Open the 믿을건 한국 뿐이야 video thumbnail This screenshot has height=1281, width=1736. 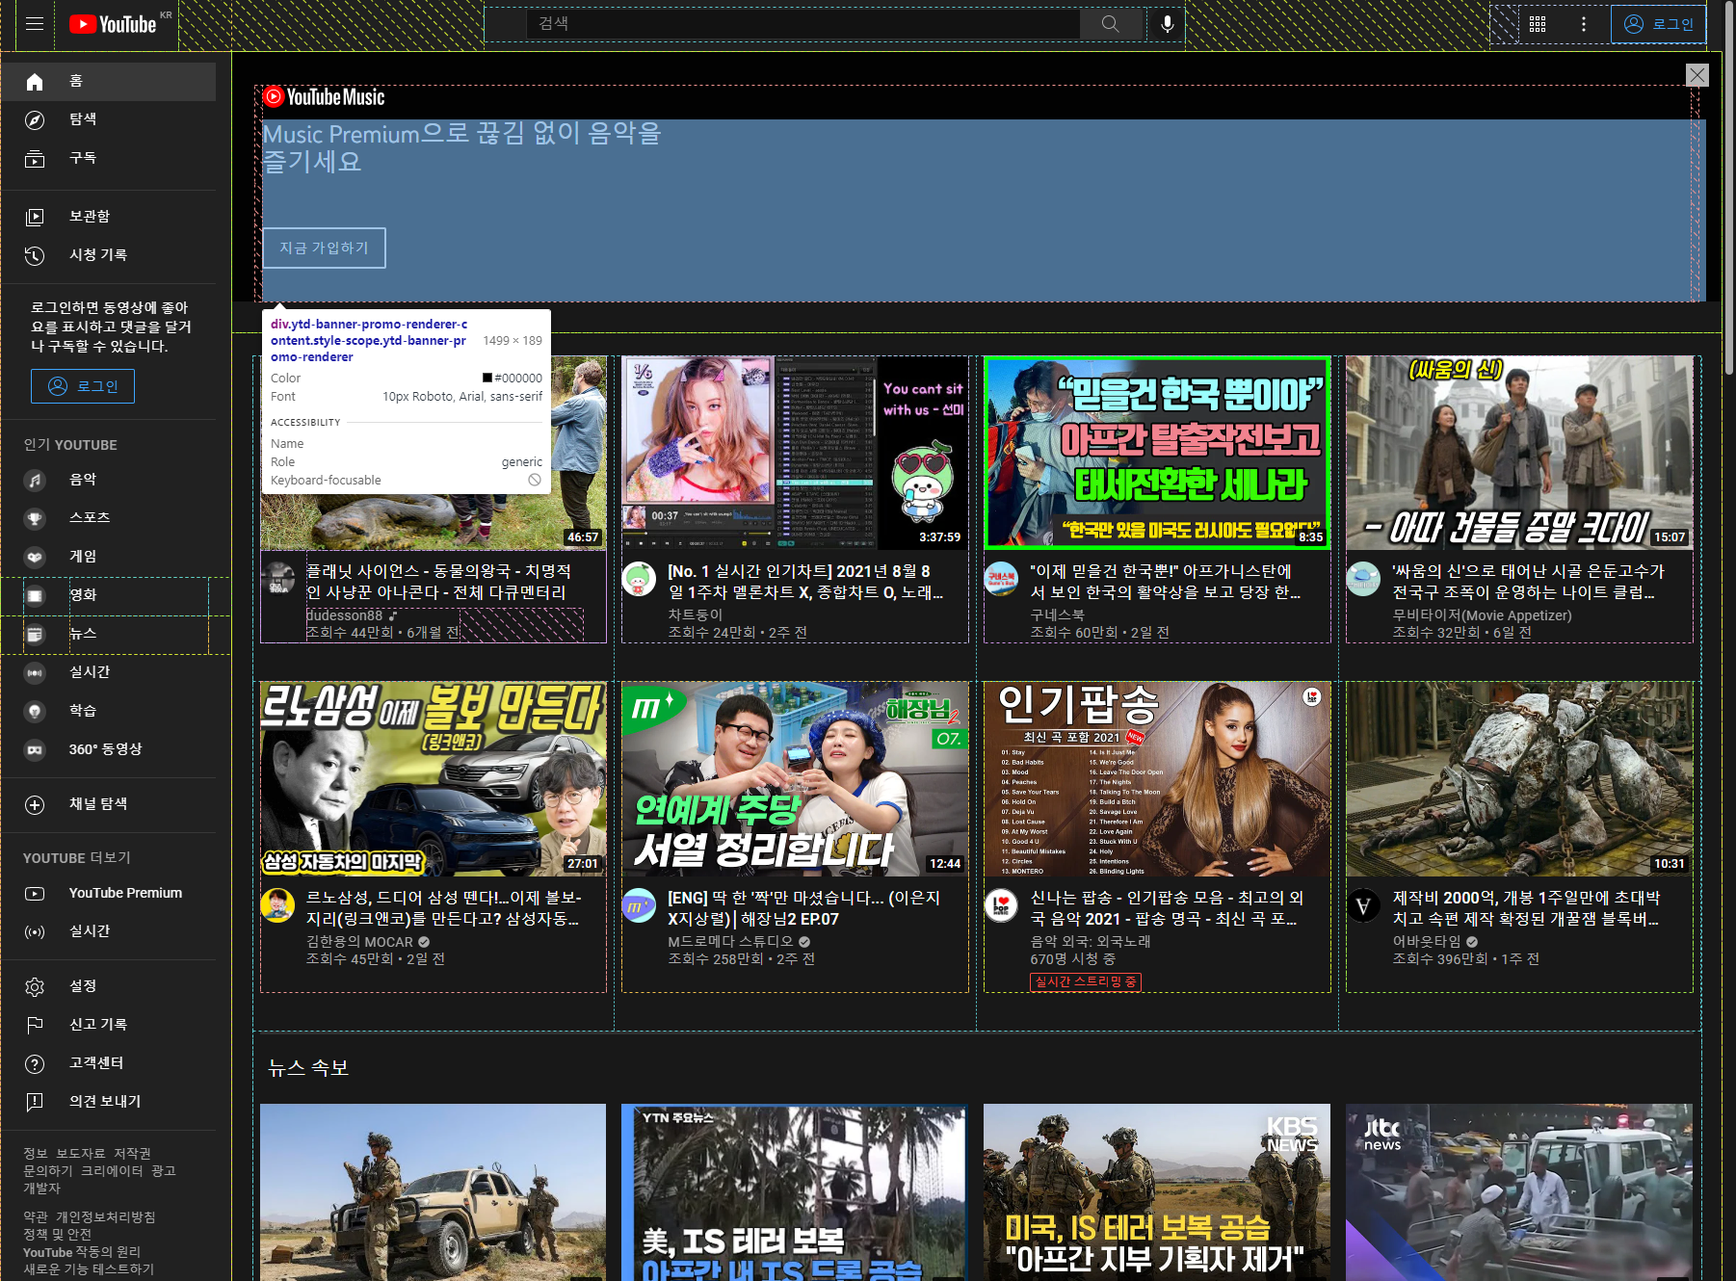click(x=1157, y=453)
